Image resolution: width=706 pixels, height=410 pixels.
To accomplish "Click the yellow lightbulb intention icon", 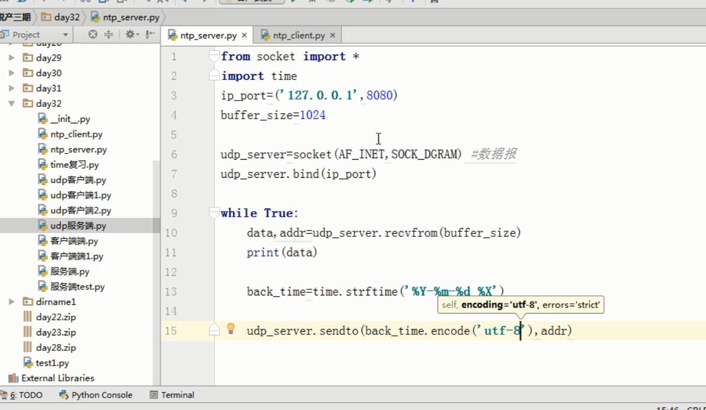I will 231,329.
